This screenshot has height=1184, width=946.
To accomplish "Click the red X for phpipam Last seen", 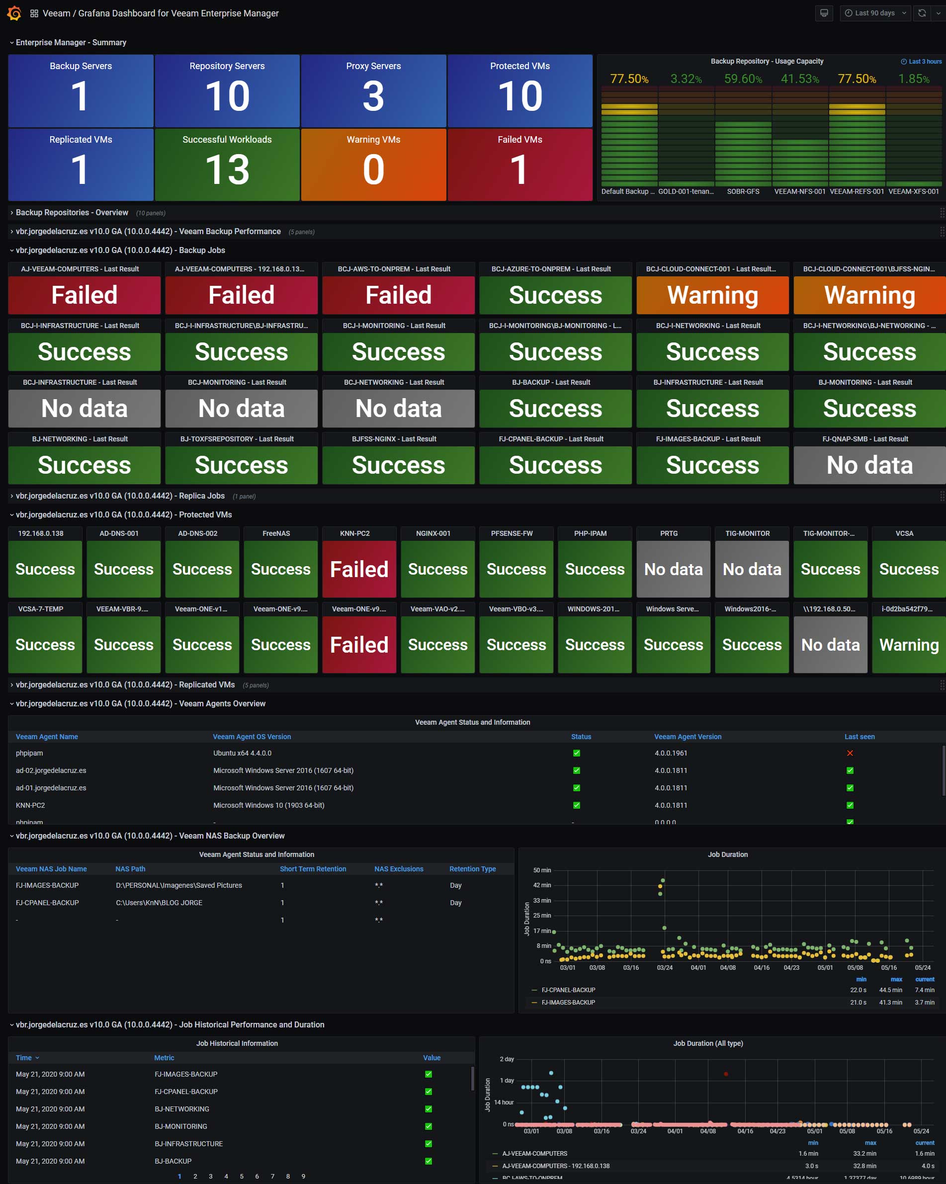I will 850,753.
